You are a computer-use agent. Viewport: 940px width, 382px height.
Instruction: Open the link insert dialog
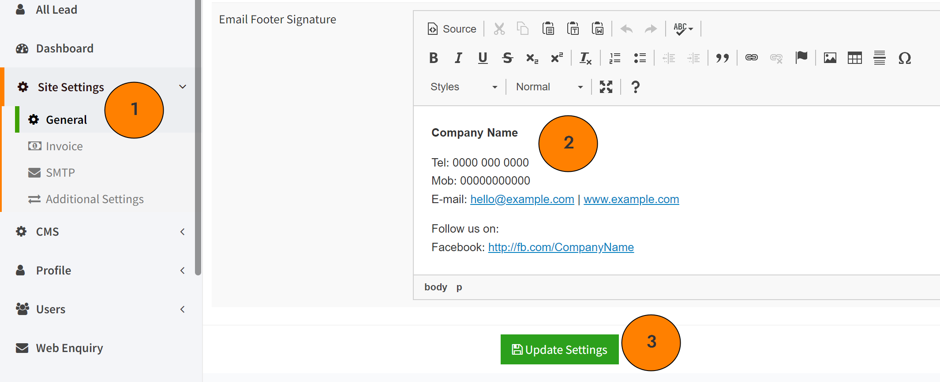tap(751, 58)
